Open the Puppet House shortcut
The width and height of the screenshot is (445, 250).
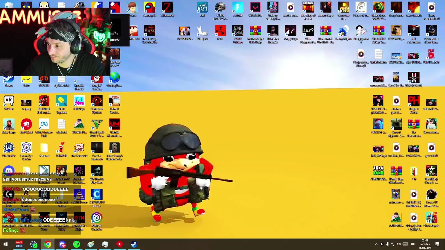point(414,105)
